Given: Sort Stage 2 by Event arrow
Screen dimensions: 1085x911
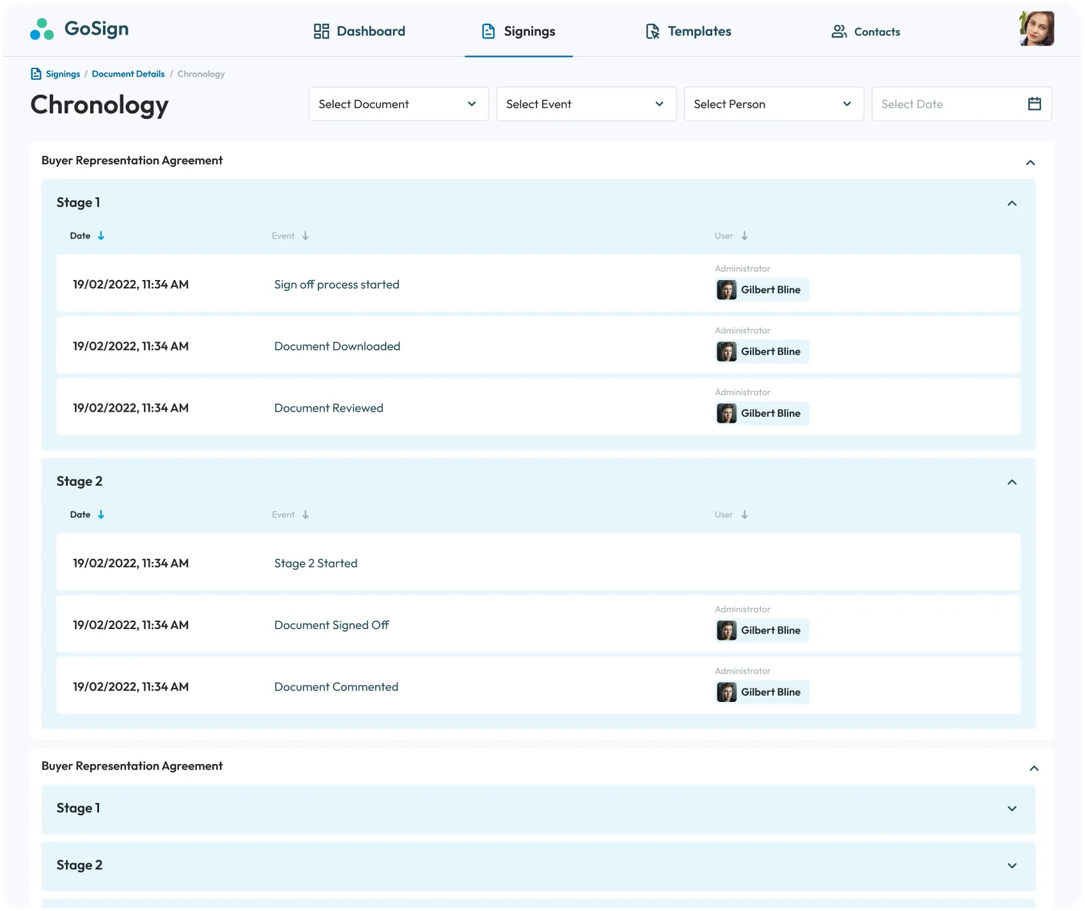Looking at the screenshot, I should (306, 515).
